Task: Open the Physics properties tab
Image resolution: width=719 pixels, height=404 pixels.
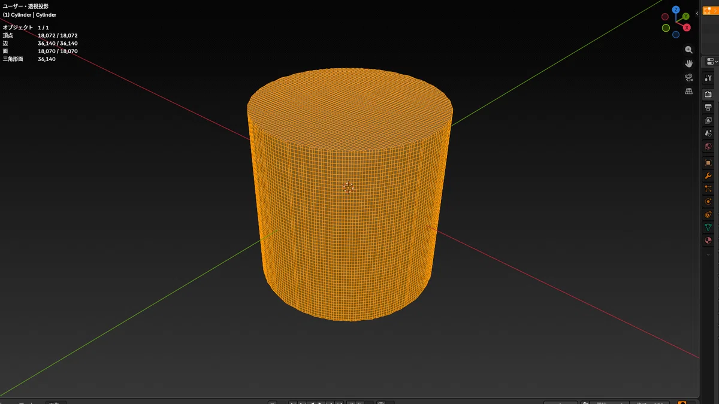Action: click(708, 202)
